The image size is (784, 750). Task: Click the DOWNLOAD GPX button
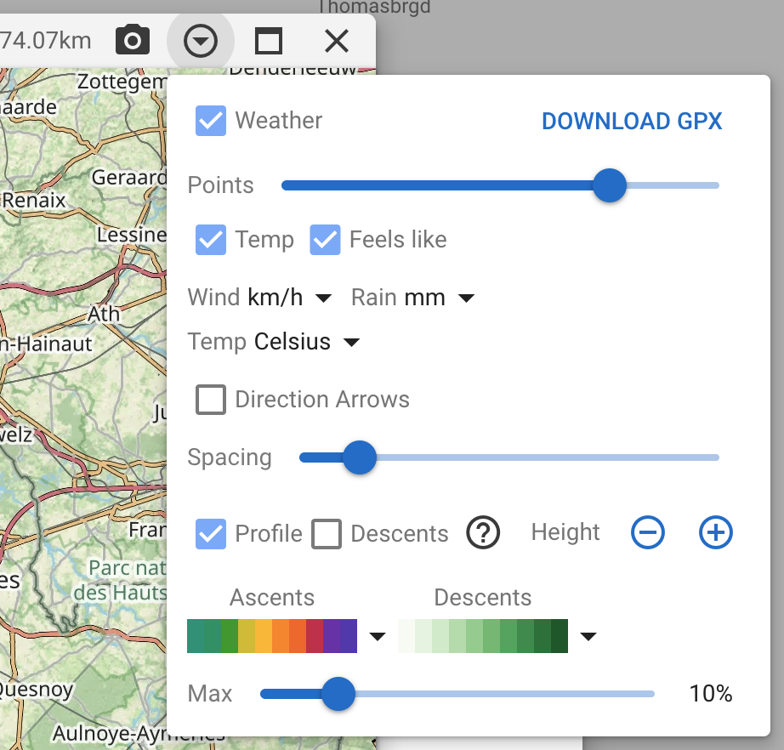point(632,121)
